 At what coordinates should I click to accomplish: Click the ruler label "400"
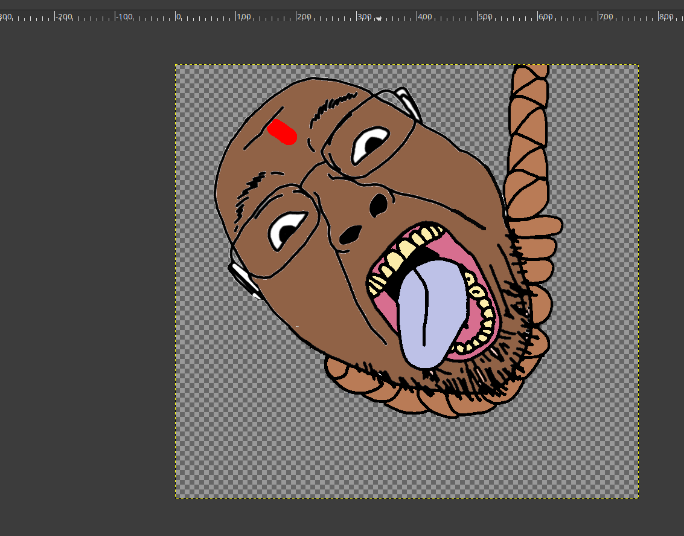[x=424, y=17]
